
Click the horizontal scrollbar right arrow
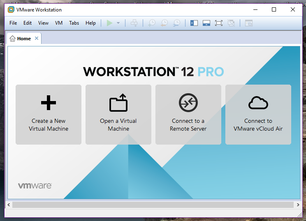click(298, 205)
